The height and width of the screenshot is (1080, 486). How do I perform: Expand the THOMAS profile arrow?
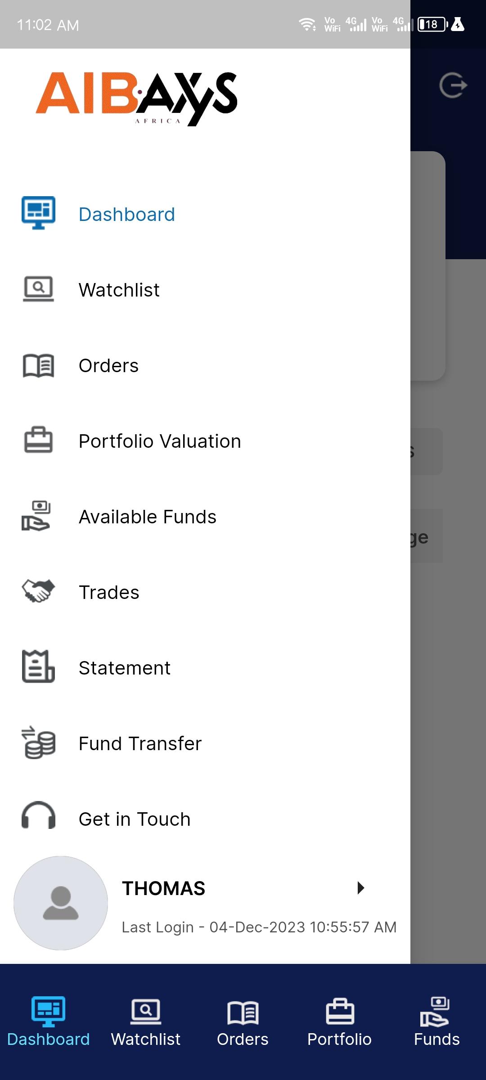[360, 888]
